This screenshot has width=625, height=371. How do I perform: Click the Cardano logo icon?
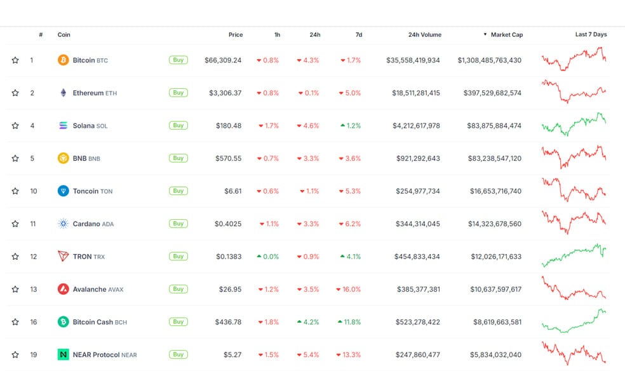click(x=63, y=224)
